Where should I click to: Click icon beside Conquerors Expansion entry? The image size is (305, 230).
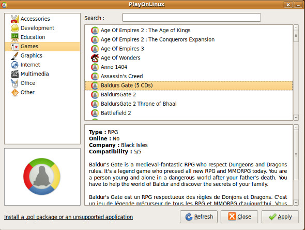[x=95, y=39]
